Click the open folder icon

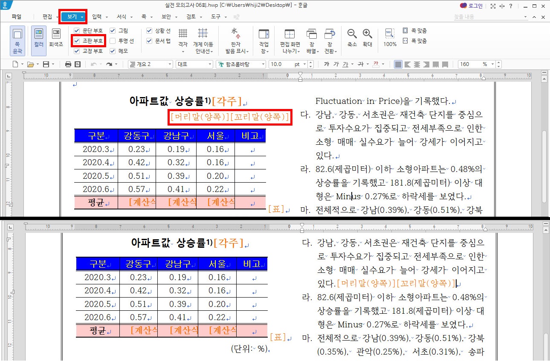[x=30, y=64]
